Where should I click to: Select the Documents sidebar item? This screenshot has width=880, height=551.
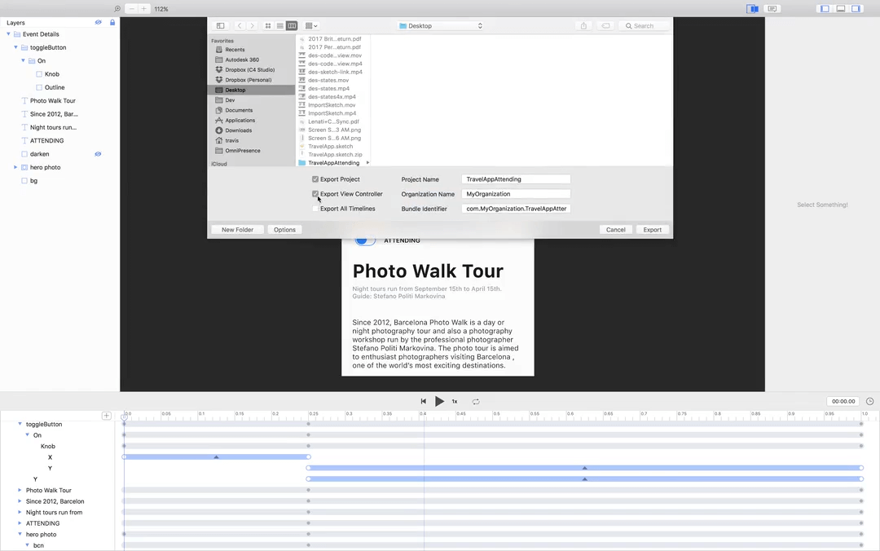(239, 110)
